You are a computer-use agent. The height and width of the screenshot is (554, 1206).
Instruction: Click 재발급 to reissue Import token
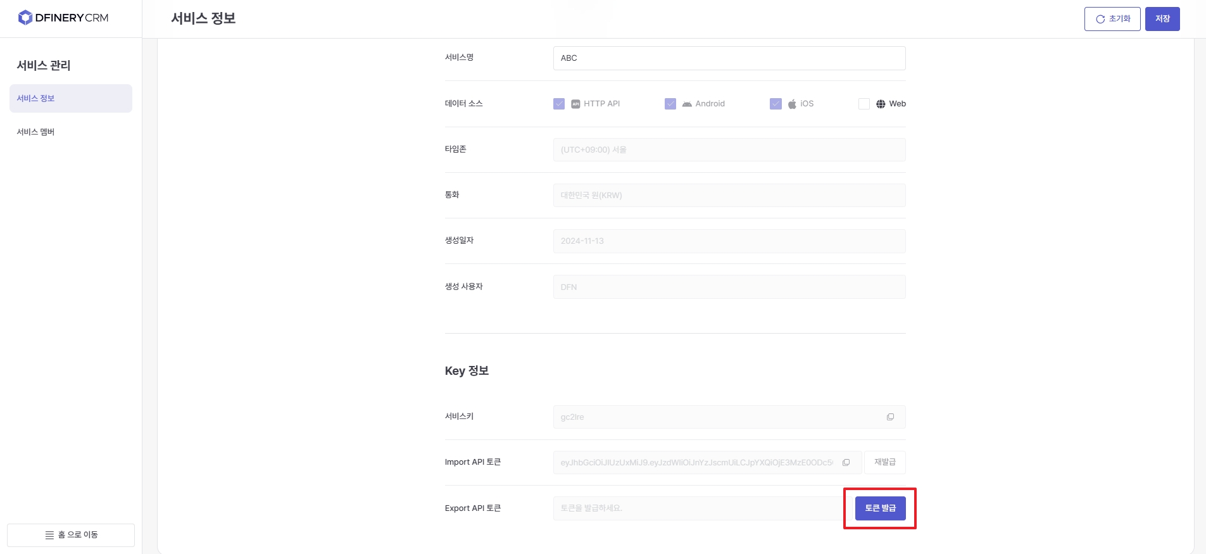tap(884, 463)
